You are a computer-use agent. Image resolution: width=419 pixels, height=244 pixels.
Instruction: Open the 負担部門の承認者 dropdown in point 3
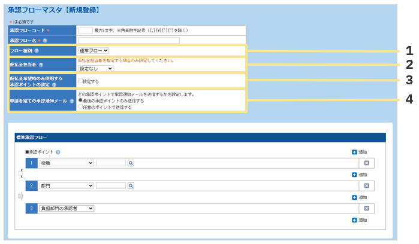[66, 209]
